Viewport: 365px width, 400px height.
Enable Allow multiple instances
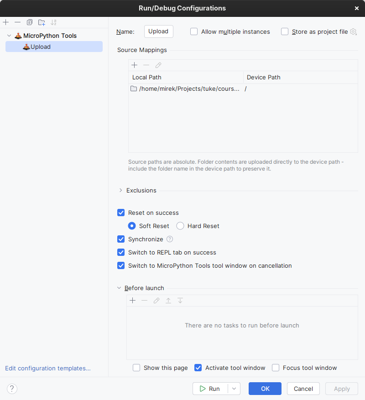click(194, 31)
